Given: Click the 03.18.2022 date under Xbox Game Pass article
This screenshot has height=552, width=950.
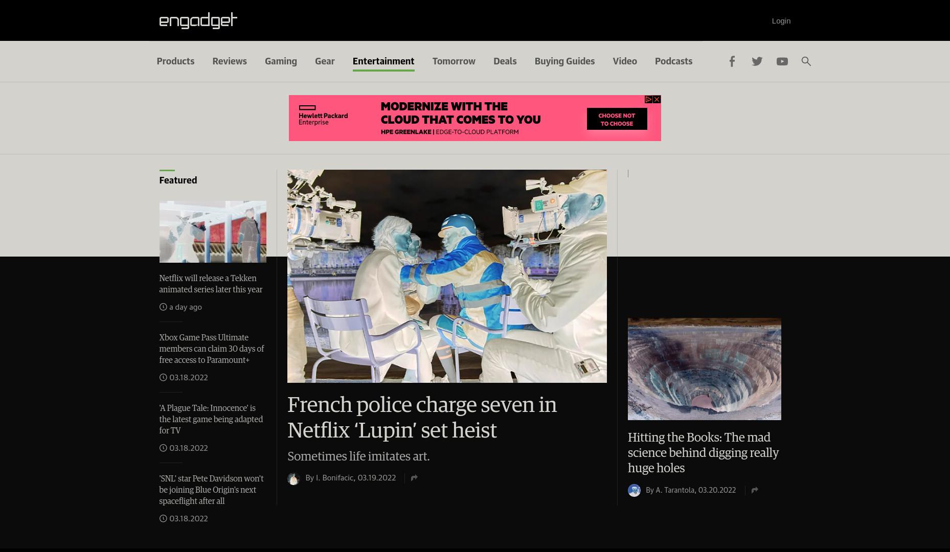Looking at the screenshot, I should pyautogui.click(x=188, y=378).
